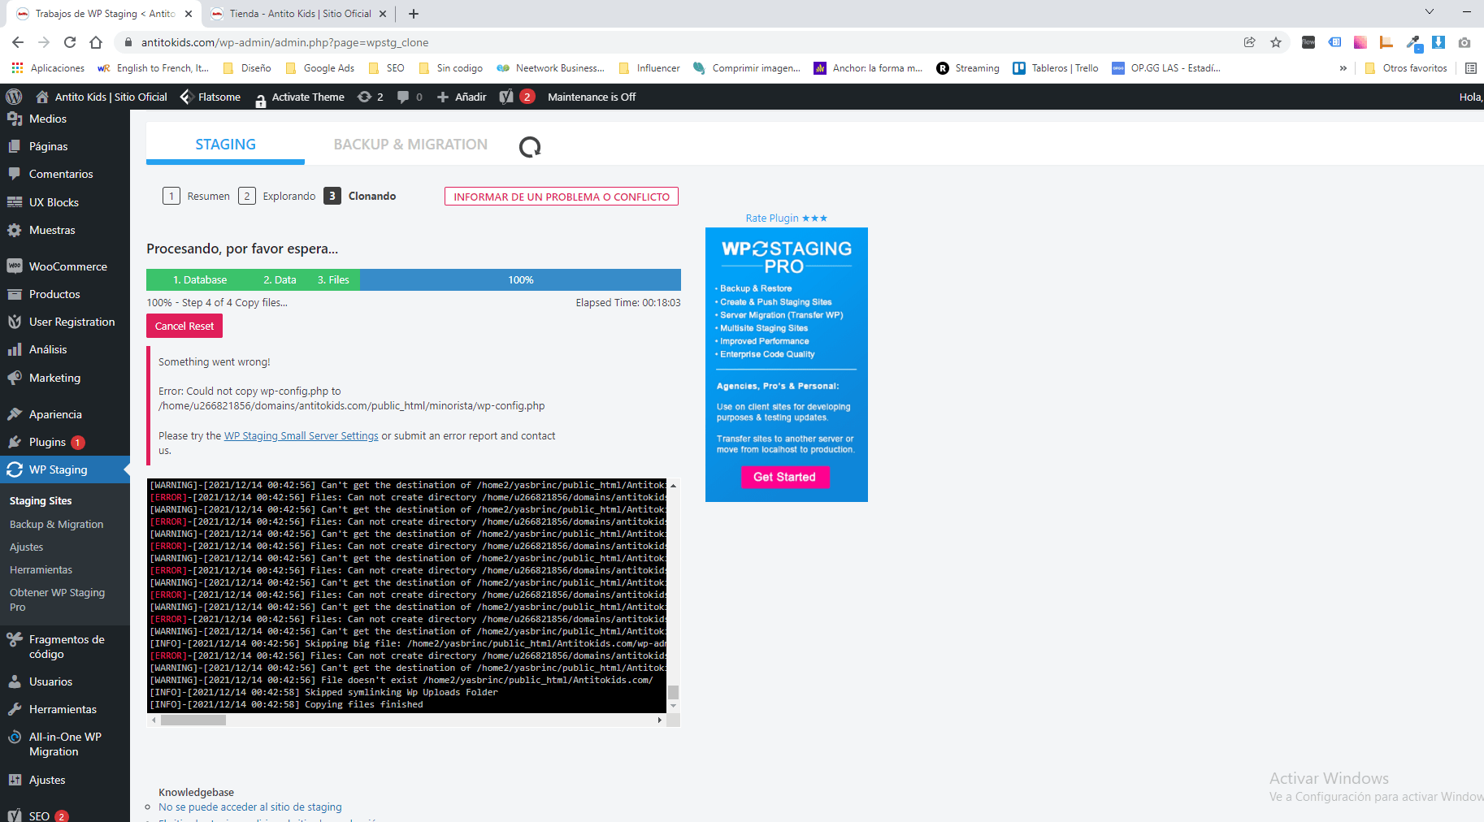
Task: Open the WP Staging menu item
Action: (58, 469)
